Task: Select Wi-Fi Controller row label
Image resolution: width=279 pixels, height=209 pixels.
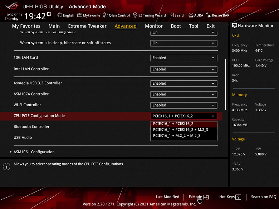Action: pyautogui.click(x=27, y=105)
